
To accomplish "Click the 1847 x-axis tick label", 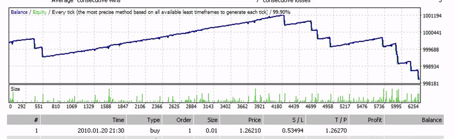I will (123, 106).
